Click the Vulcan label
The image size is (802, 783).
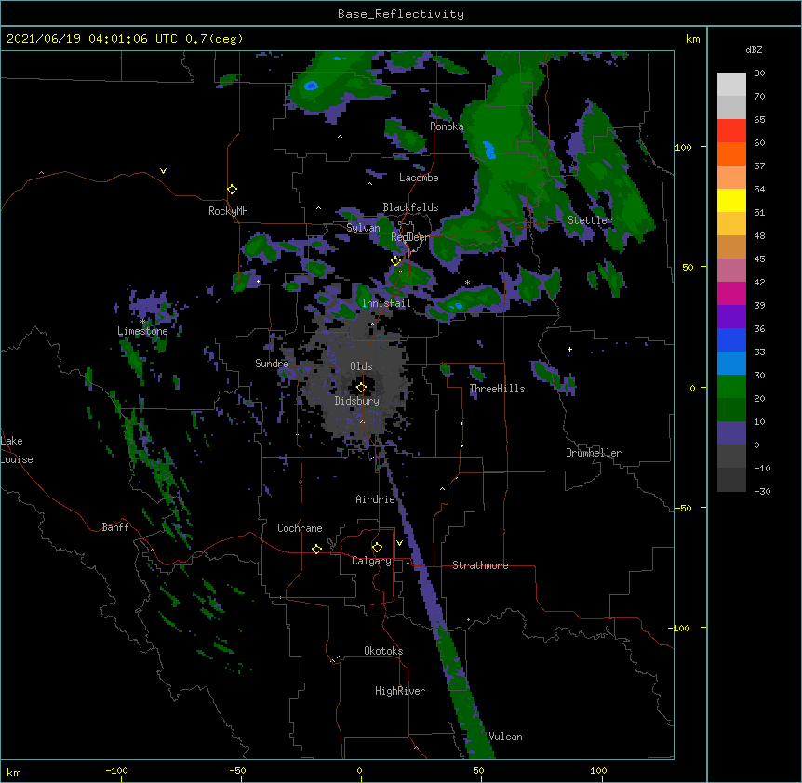[x=505, y=737]
